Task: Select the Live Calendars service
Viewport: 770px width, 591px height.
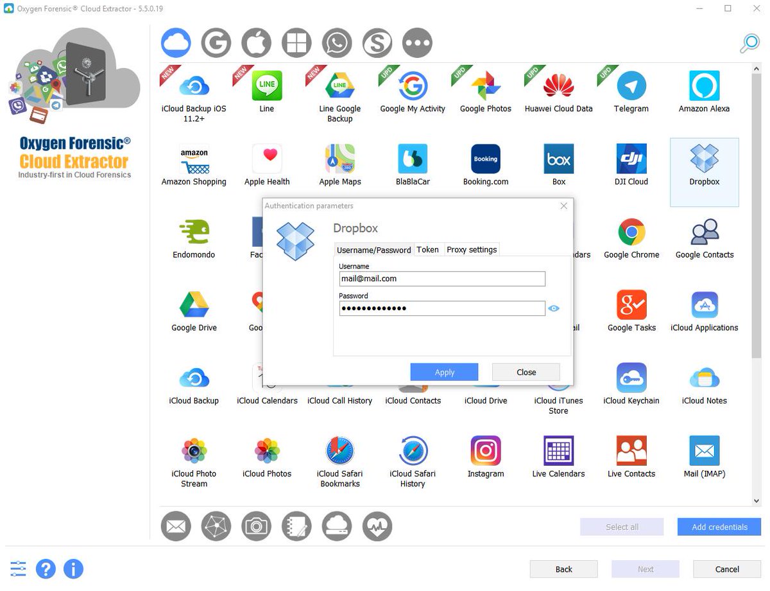Action: [559, 457]
